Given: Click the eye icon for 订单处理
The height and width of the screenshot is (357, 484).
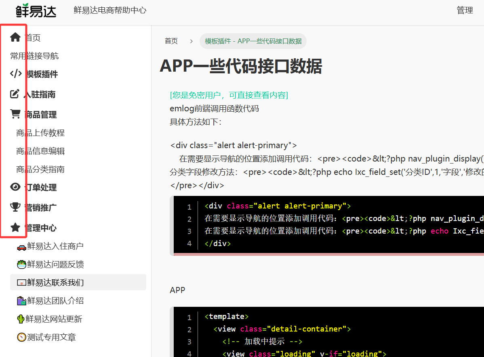Looking at the screenshot, I should [15, 187].
